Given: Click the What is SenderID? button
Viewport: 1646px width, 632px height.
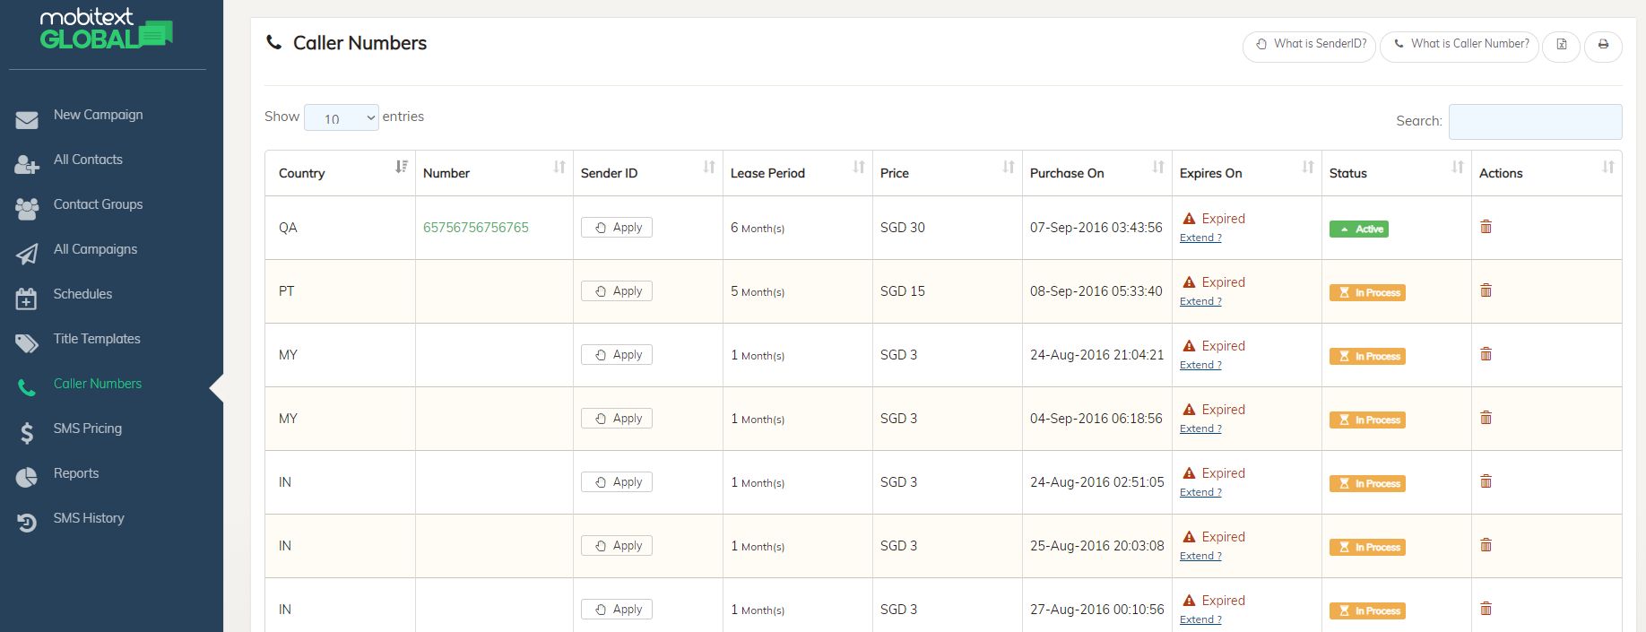Looking at the screenshot, I should tap(1310, 44).
